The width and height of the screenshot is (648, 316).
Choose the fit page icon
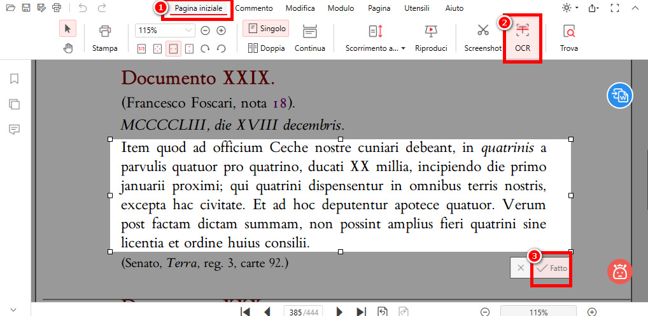pyautogui.click(x=157, y=49)
